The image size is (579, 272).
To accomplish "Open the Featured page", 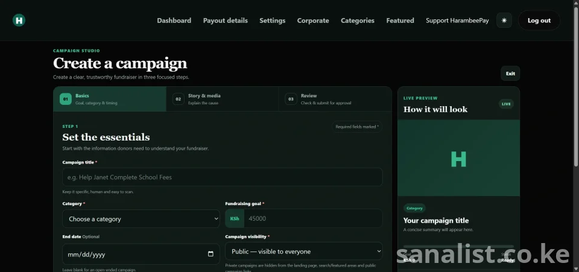I will [x=400, y=21].
